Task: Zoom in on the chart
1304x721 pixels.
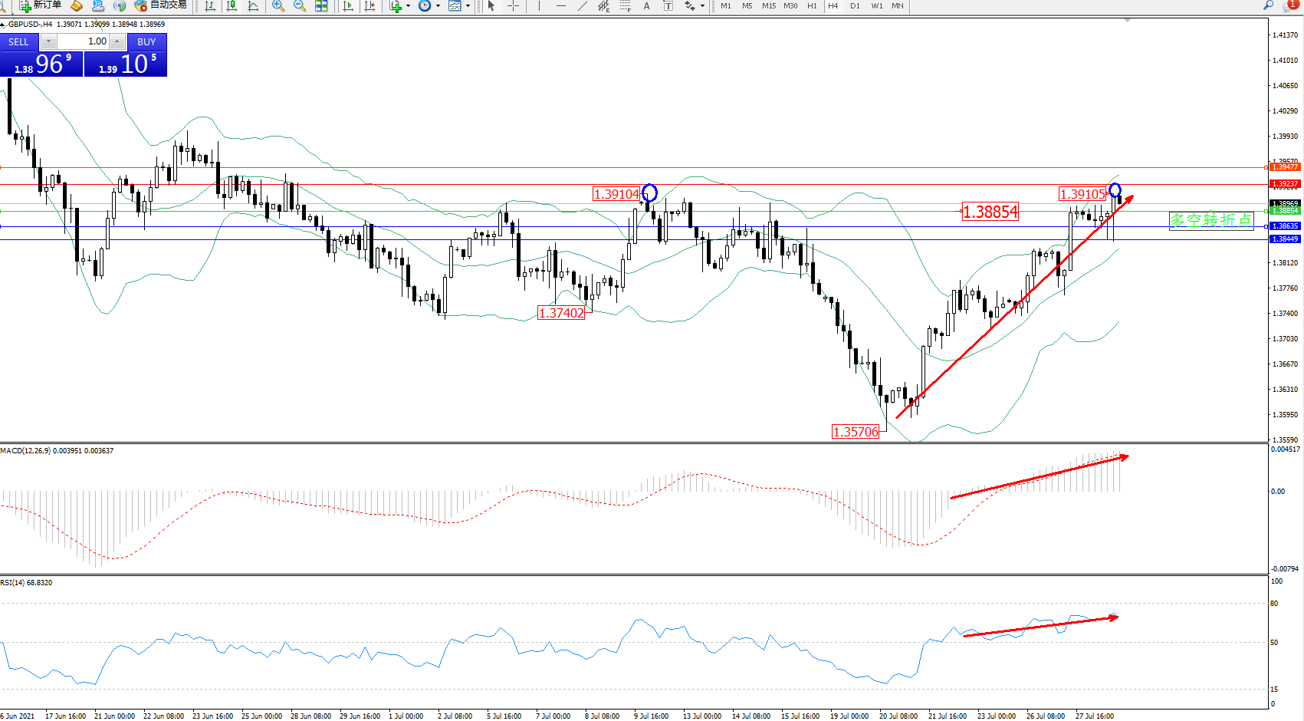Action: click(278, 6)
